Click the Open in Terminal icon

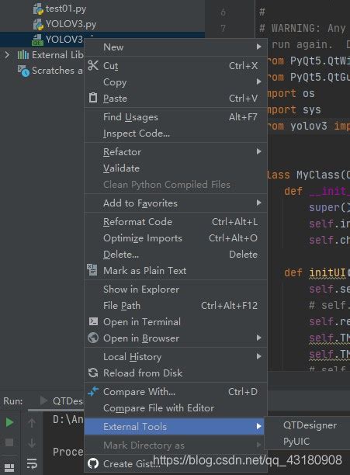[x=93, y=321]
